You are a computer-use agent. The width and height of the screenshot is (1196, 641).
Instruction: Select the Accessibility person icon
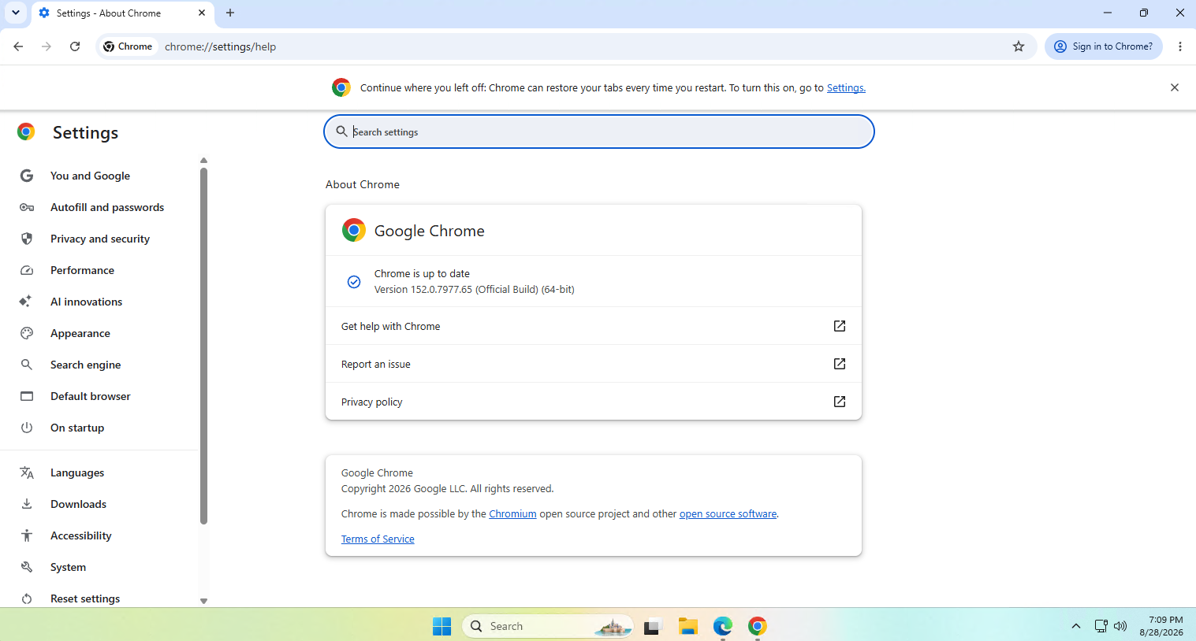(27, 535)
